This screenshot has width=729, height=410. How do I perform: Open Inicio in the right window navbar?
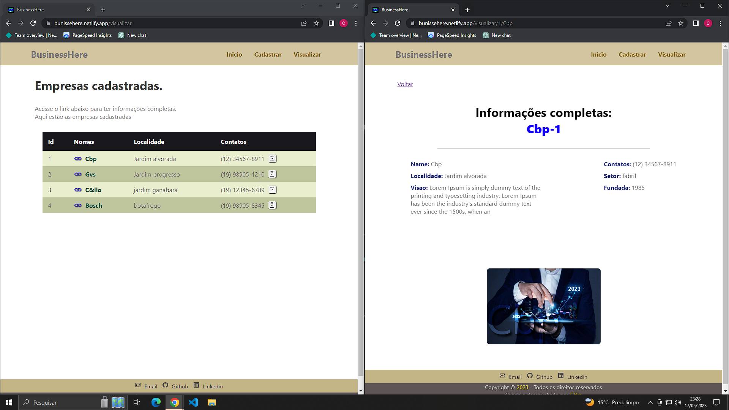click(x=599, y=54)
